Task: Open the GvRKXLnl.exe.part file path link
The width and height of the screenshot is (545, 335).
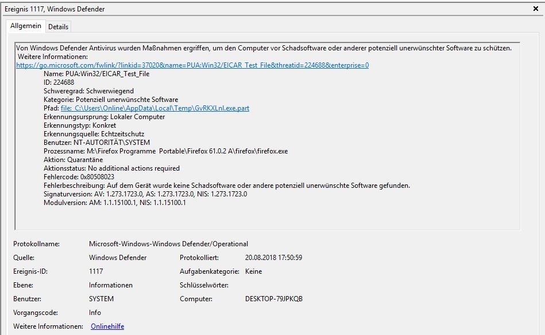Action: [155, 108]
